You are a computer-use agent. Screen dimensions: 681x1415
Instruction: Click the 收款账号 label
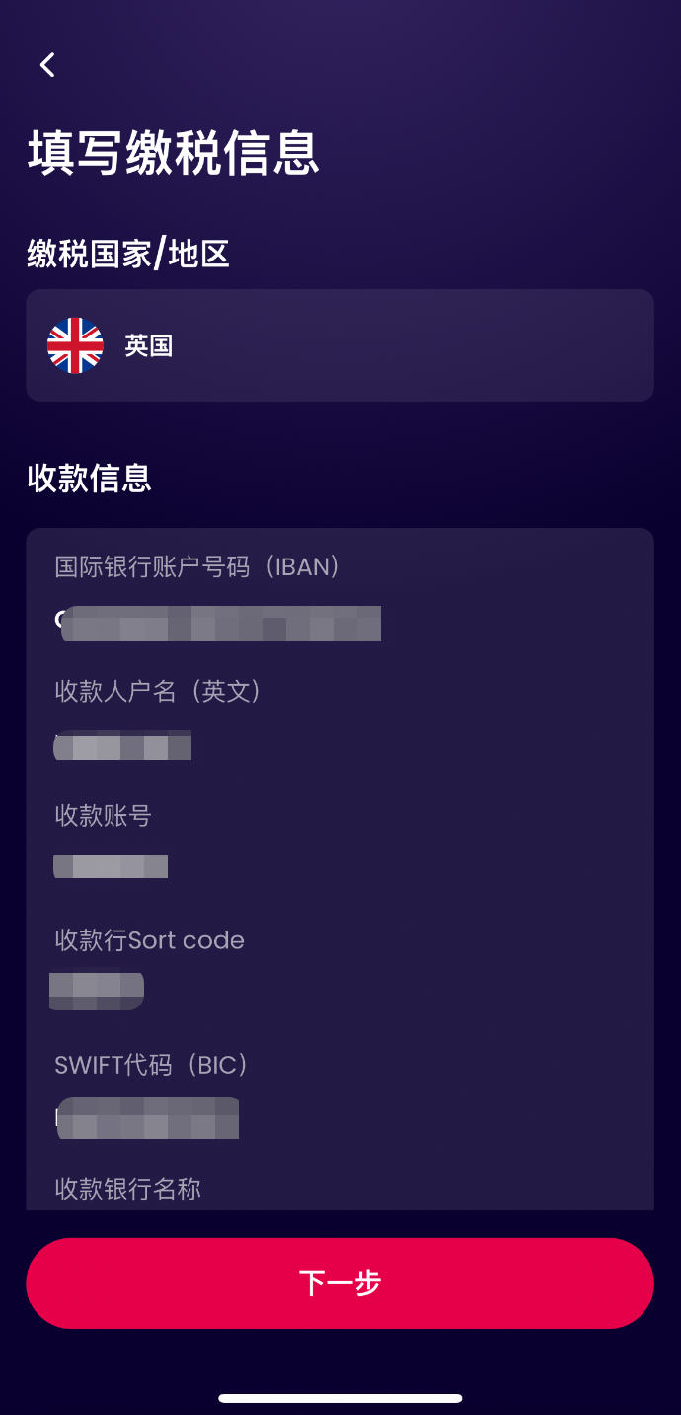coord(103,815)
